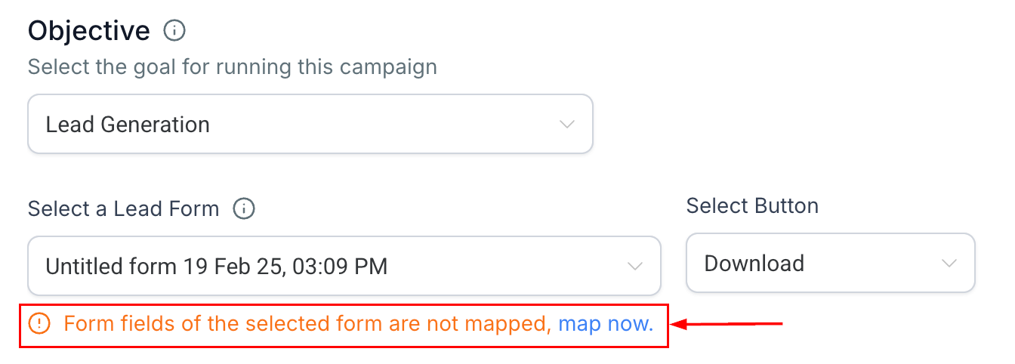Screen dimensions: 1015x364
Task: Click the "Download" selected value text
Action: click(754, 264)
